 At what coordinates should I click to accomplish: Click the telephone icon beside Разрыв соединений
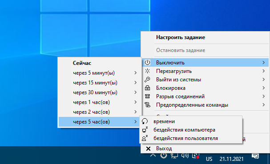point(147,96)
